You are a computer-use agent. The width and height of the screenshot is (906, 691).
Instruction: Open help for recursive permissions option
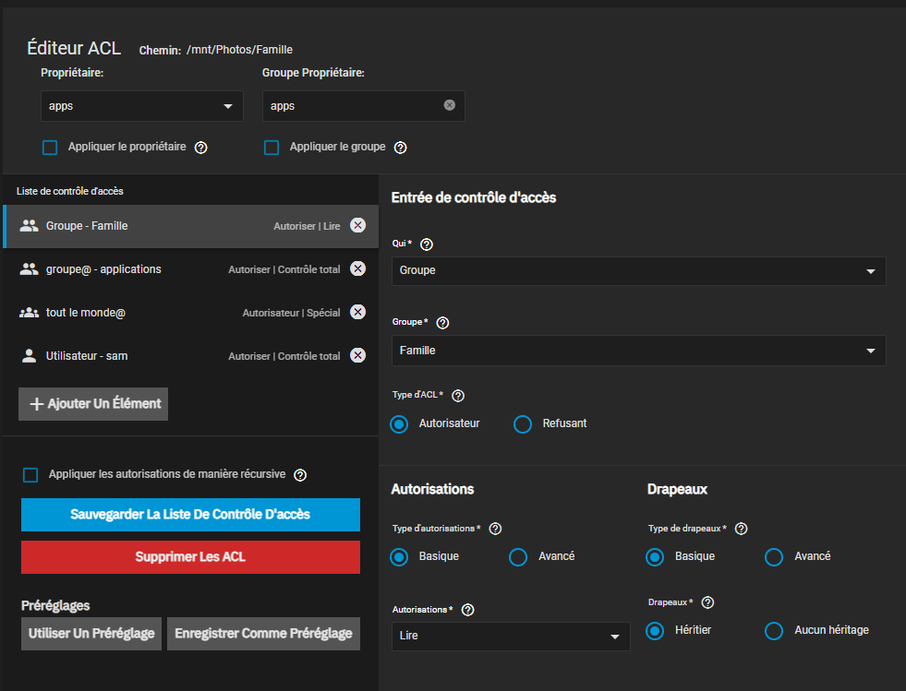point(300,475)
